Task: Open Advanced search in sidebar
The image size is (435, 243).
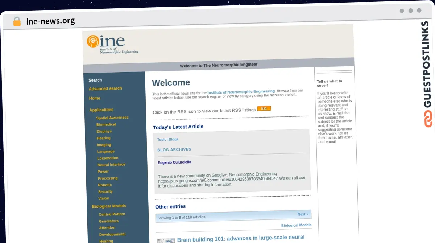Action: [x=105, y=88]
